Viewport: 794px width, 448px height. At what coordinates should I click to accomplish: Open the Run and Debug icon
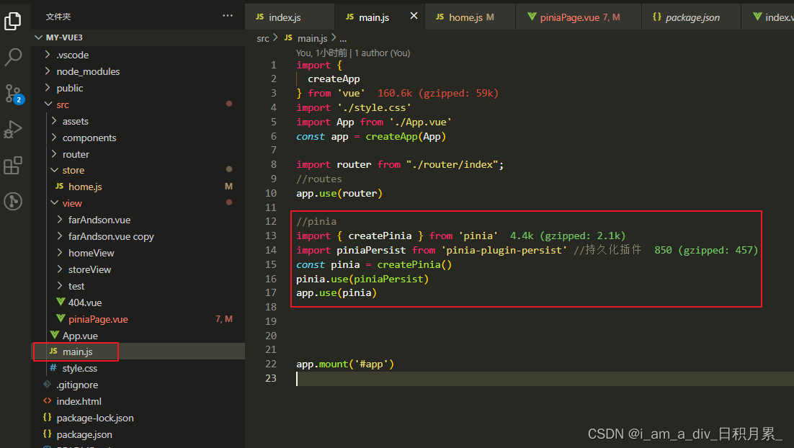pyautogui.click(x=13, y=130)
